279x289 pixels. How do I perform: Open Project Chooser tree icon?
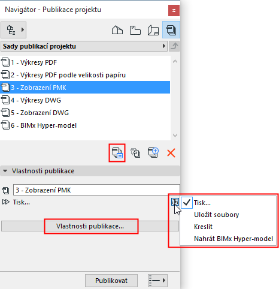11,30
